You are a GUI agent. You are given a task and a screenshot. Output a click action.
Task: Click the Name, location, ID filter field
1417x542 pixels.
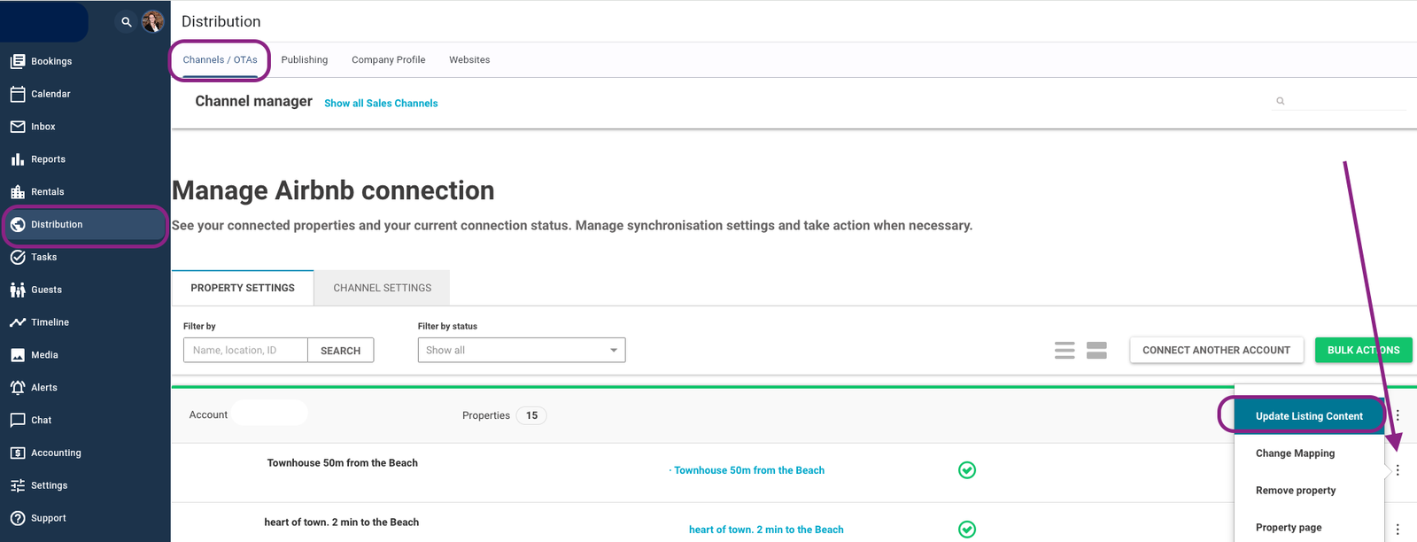tap(245, 350)
